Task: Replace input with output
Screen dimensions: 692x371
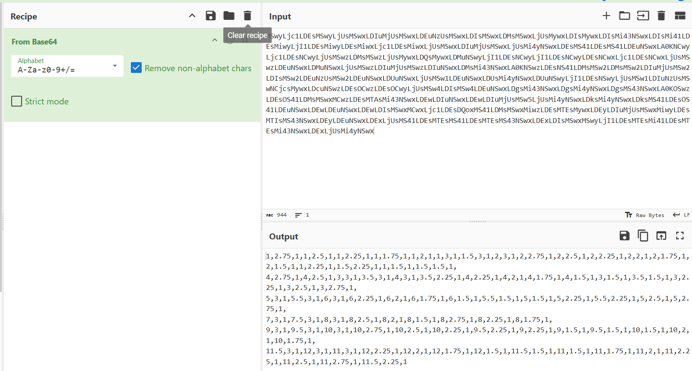Action: (x=661, y=236)
